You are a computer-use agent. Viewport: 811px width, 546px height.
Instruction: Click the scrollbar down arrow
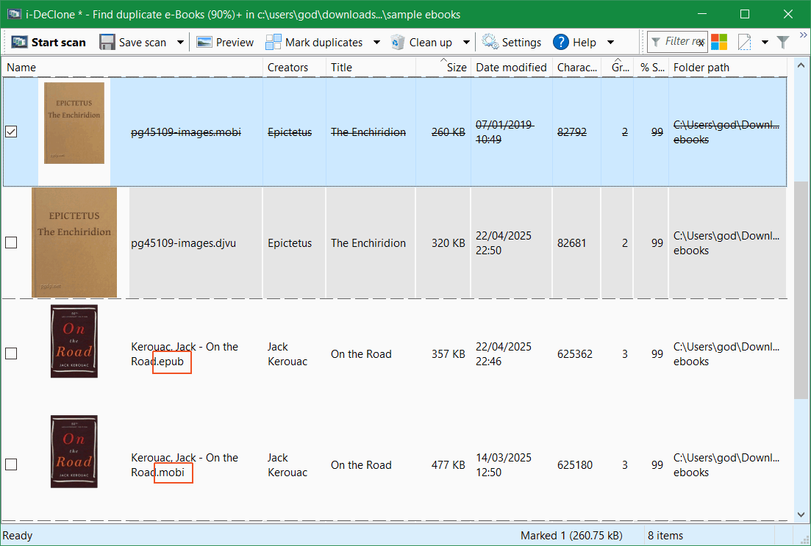(801, 514)
